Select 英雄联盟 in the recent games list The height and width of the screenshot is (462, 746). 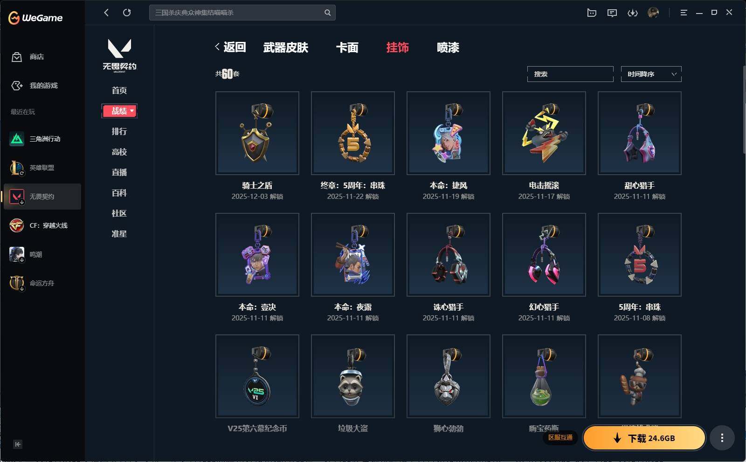42,168
